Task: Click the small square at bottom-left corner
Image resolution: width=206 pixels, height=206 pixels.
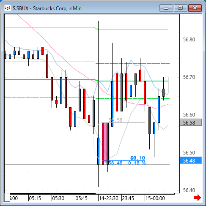Action: [7, 198]
